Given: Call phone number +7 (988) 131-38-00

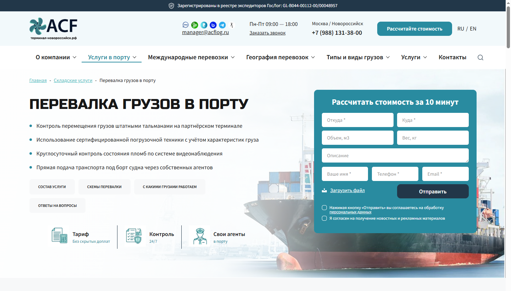Looking at the screenshot, I should tap(337, 33).
